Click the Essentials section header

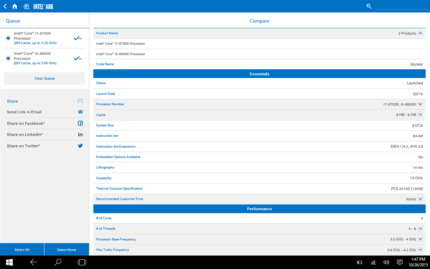259,74
